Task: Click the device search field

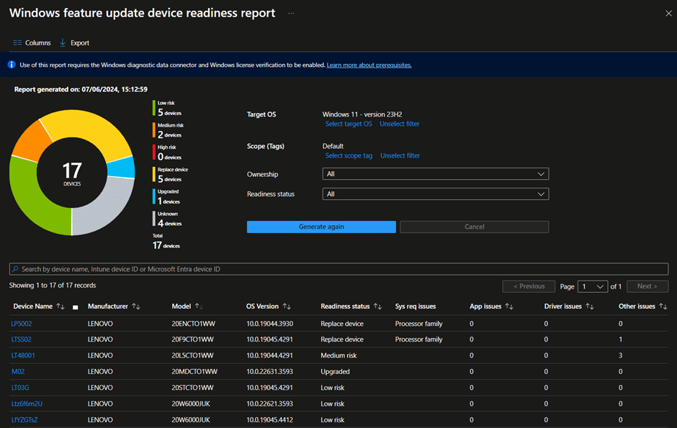Action: click(339, 269)
